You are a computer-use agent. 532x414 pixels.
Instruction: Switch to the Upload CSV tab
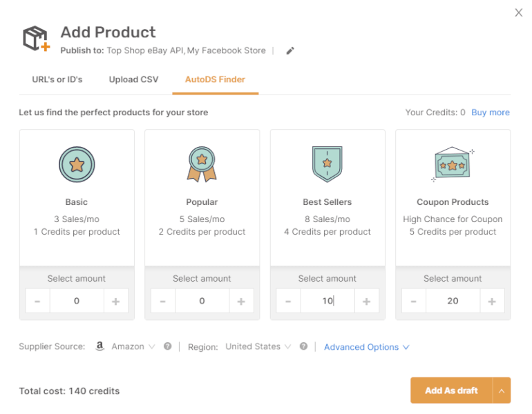click(x=133, y=79)
